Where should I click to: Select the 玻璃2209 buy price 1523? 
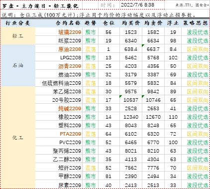(131, 32)
